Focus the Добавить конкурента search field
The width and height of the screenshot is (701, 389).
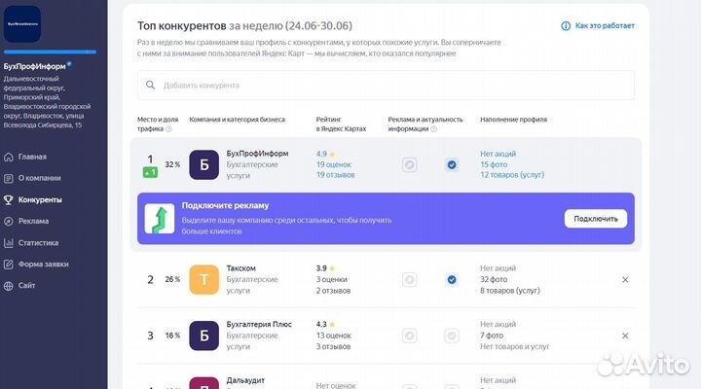point(386,85)
